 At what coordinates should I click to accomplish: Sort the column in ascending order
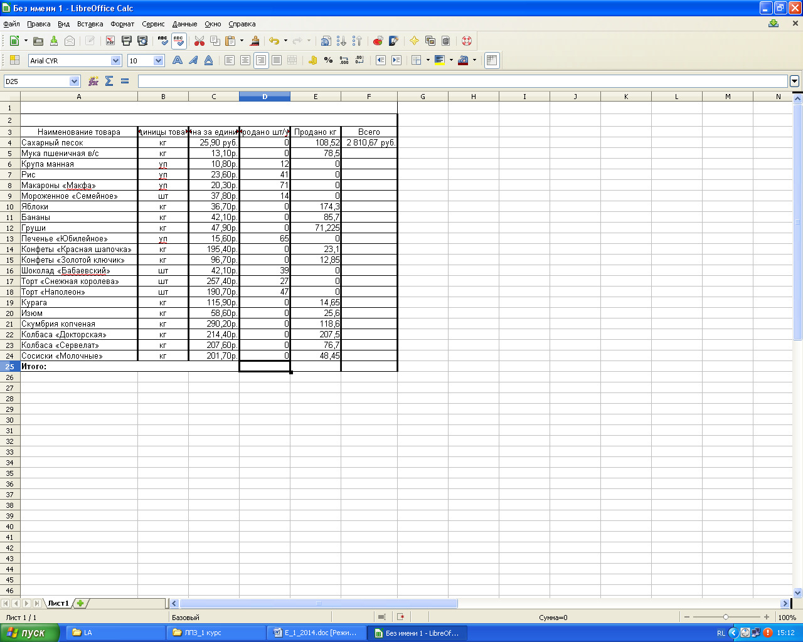coord(341,41)
